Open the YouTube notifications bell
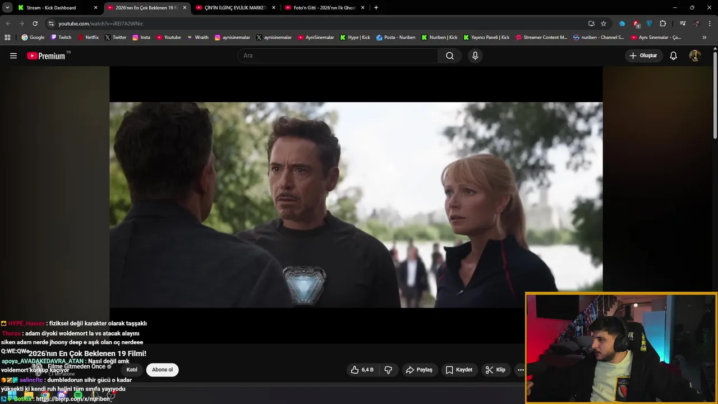 tap(674, 56)
